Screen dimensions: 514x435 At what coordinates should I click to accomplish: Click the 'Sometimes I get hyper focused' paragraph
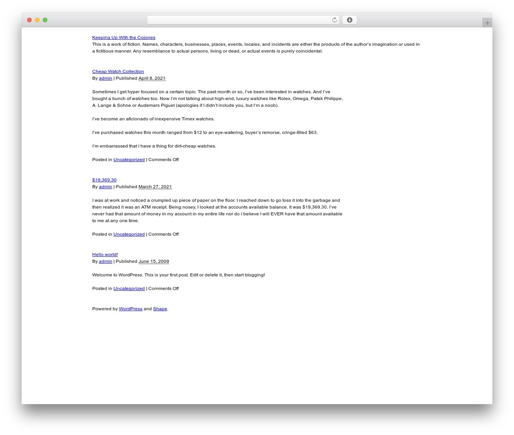[218, 99]
